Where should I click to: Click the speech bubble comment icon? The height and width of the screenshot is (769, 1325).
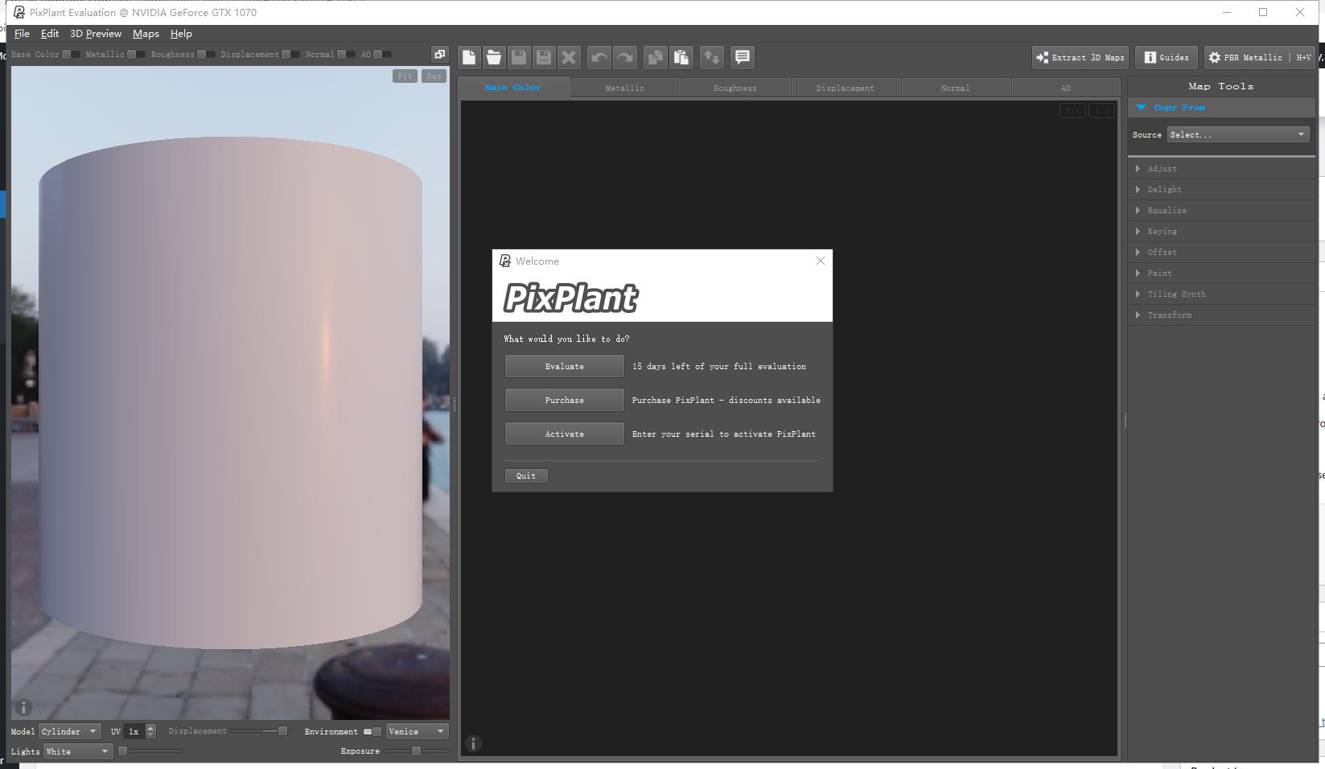[x=743, y=57]
